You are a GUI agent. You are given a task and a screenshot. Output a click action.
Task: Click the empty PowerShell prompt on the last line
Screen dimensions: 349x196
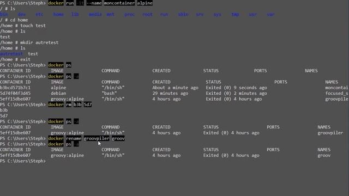pyautogui.click(x=23, y=161)
